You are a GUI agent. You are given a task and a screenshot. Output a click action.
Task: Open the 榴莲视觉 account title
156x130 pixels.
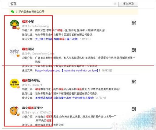pyautogui.click(x=28, y=49)
